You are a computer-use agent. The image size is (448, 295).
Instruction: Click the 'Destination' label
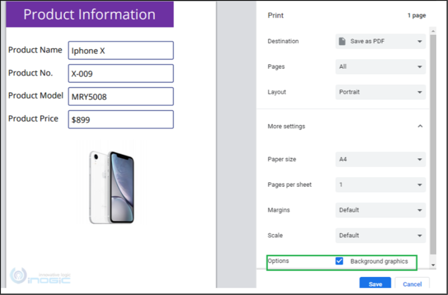tap(283, 41)
